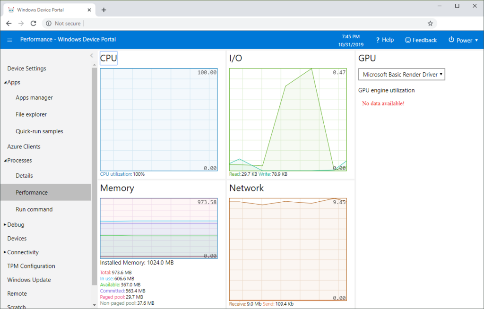Open Apps manager page

tap(34, 97)
